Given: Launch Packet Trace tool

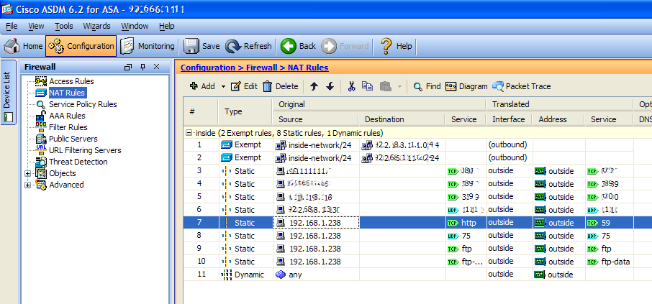Looking at the screenshot, I should (522, 86).
